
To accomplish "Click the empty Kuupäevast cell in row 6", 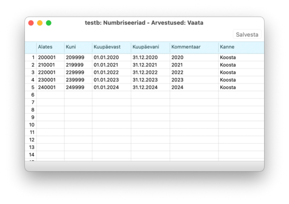I will (x=112, y=95).
